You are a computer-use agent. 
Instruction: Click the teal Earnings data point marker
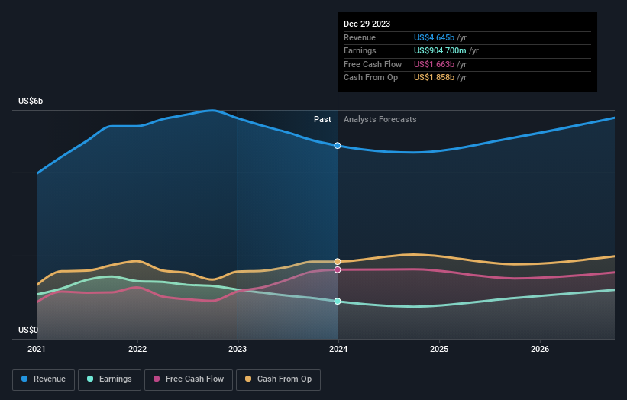coord(338,302)
